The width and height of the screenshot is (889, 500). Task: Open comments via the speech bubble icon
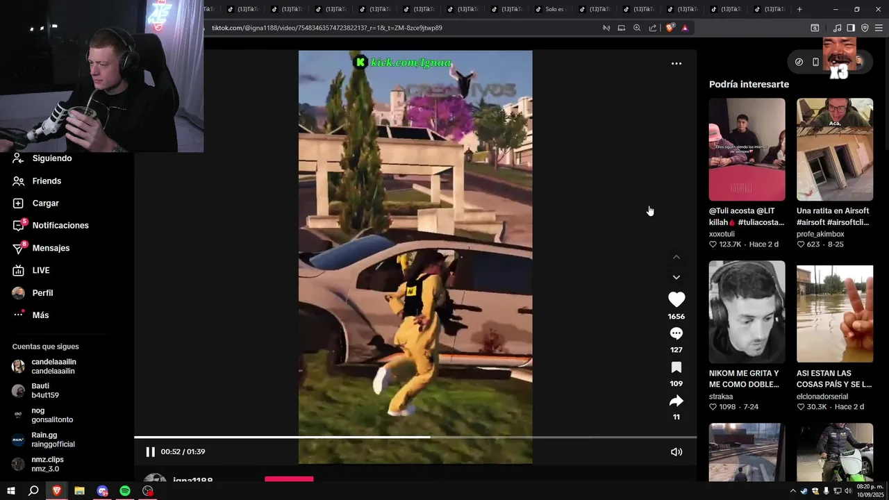(x=676, y=333)
